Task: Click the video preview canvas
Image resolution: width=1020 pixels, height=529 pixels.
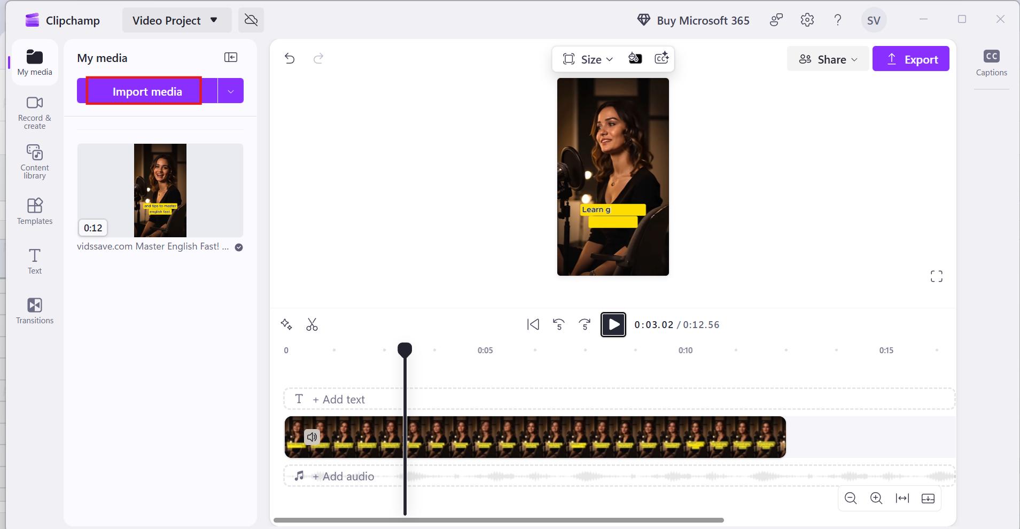Action: tap(613, 177)
